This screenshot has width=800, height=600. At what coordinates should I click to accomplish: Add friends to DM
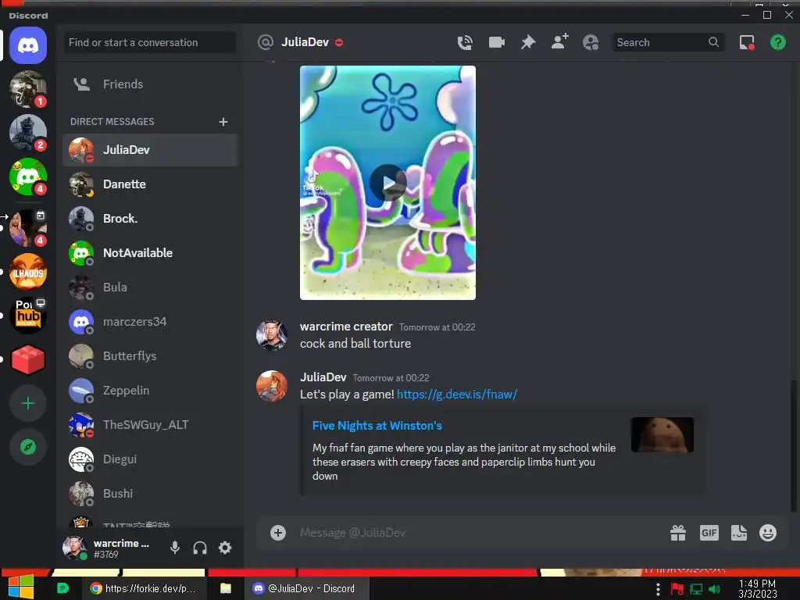[x=559, y=42]
